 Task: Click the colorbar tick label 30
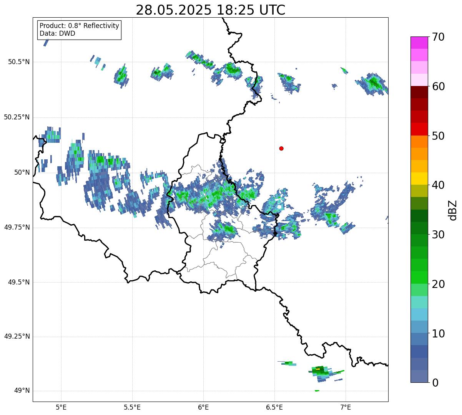tap(438, 235)
